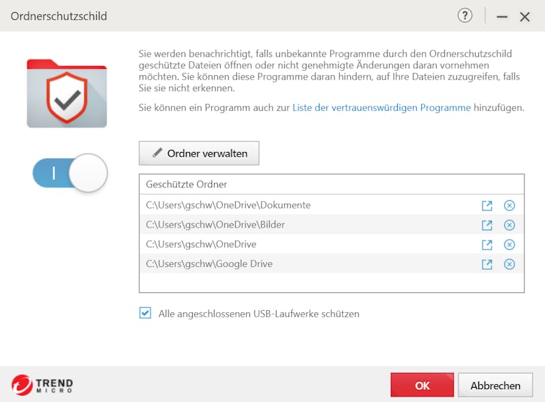Viewport: 545px width, 402px height.
Task: Remove the OneDrive\Bilder folder from protection
Action: click(509, 225)
